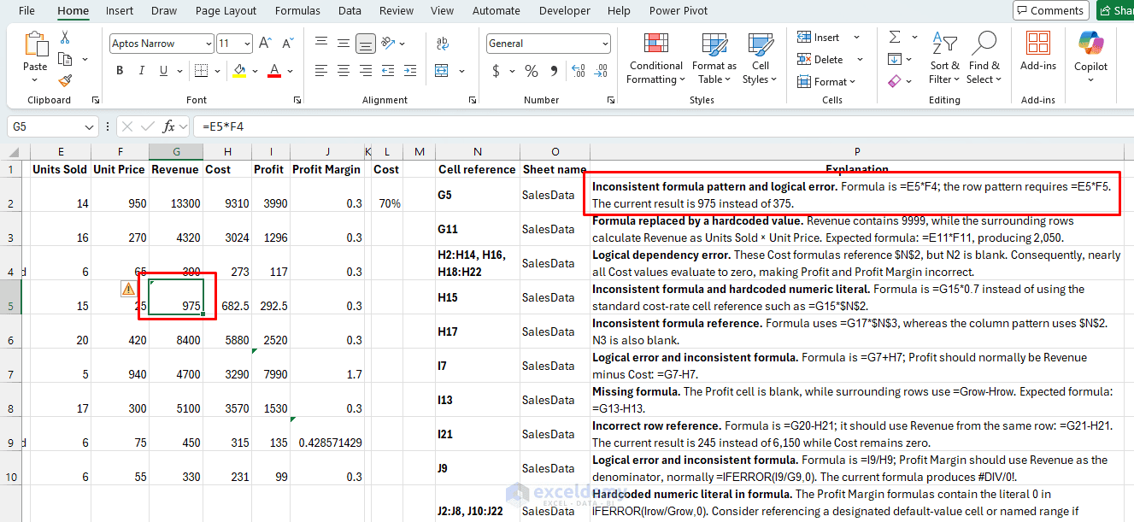Open the Aptos Narrow font name dropdown
The width and height of the screenshot is (1134, 522).
(x=209, y=44)
